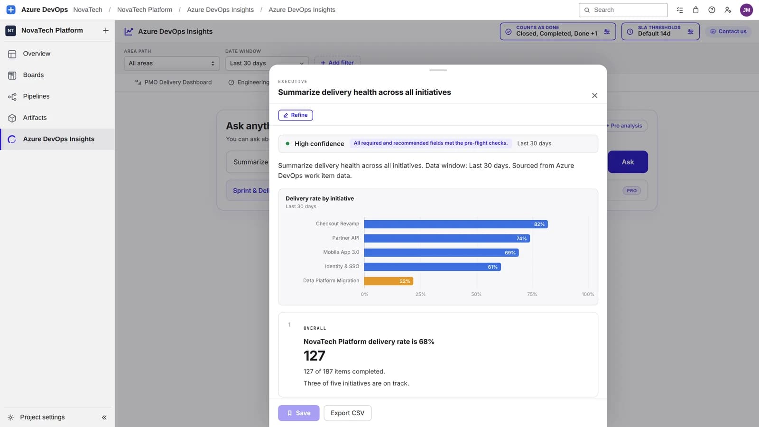This screenshot has height=427, width=759.
Task: Open the Help question mark icon
Action: 712,10
